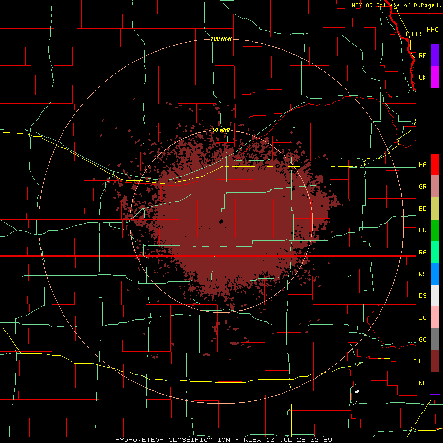Click the 100 NMI range ring label
Image resolution: width=443 pixels, height=443 pixels.
point(221,39)
